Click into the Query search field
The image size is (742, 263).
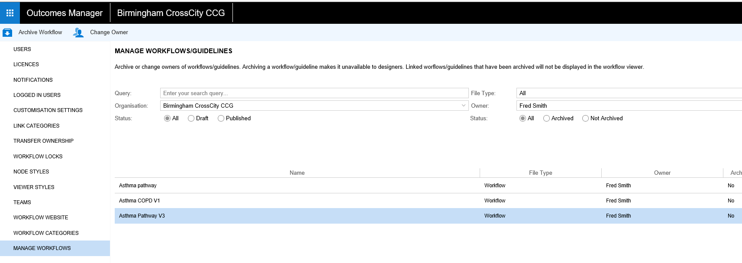(x=314, y=93)
